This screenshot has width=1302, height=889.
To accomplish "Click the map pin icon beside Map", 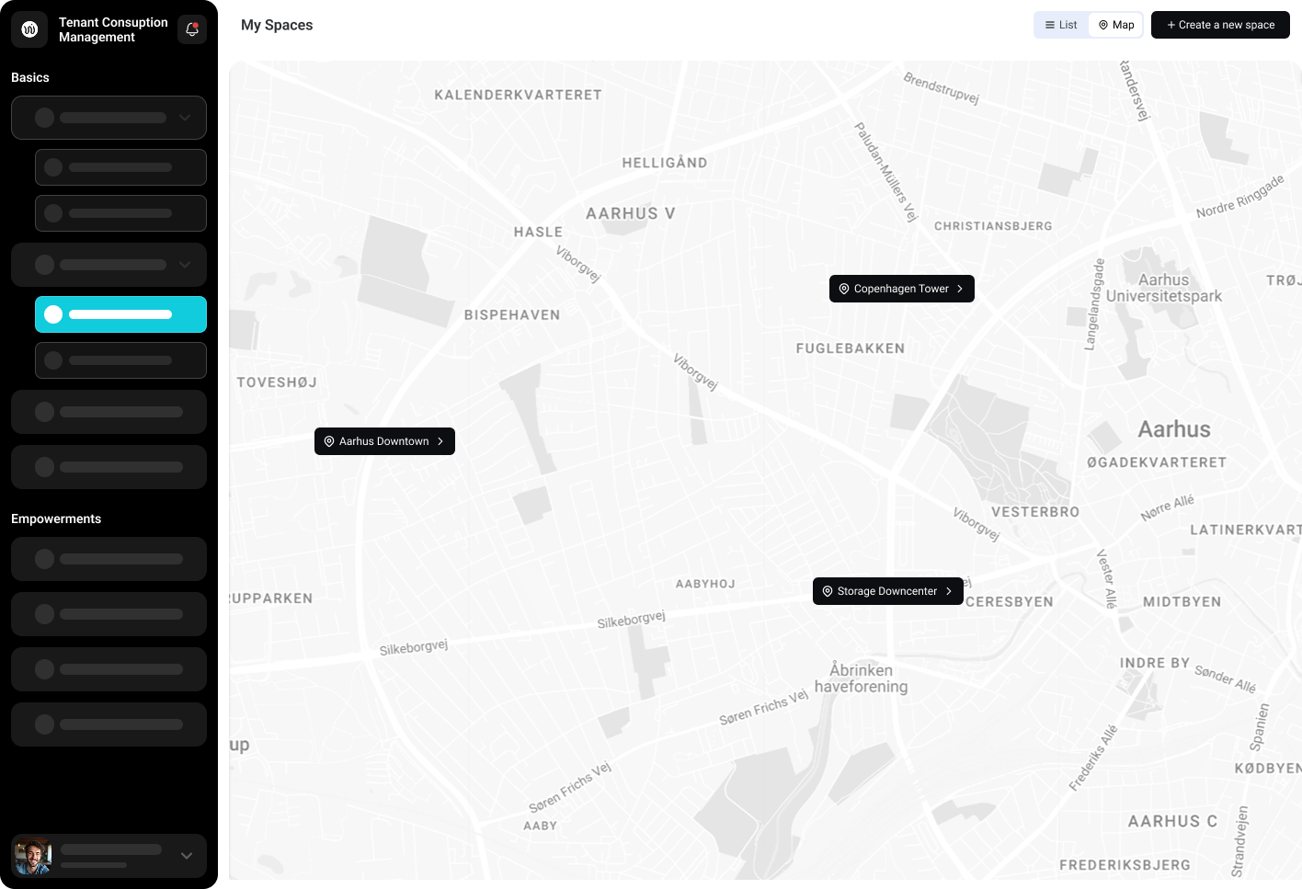I will (1101, 25).
